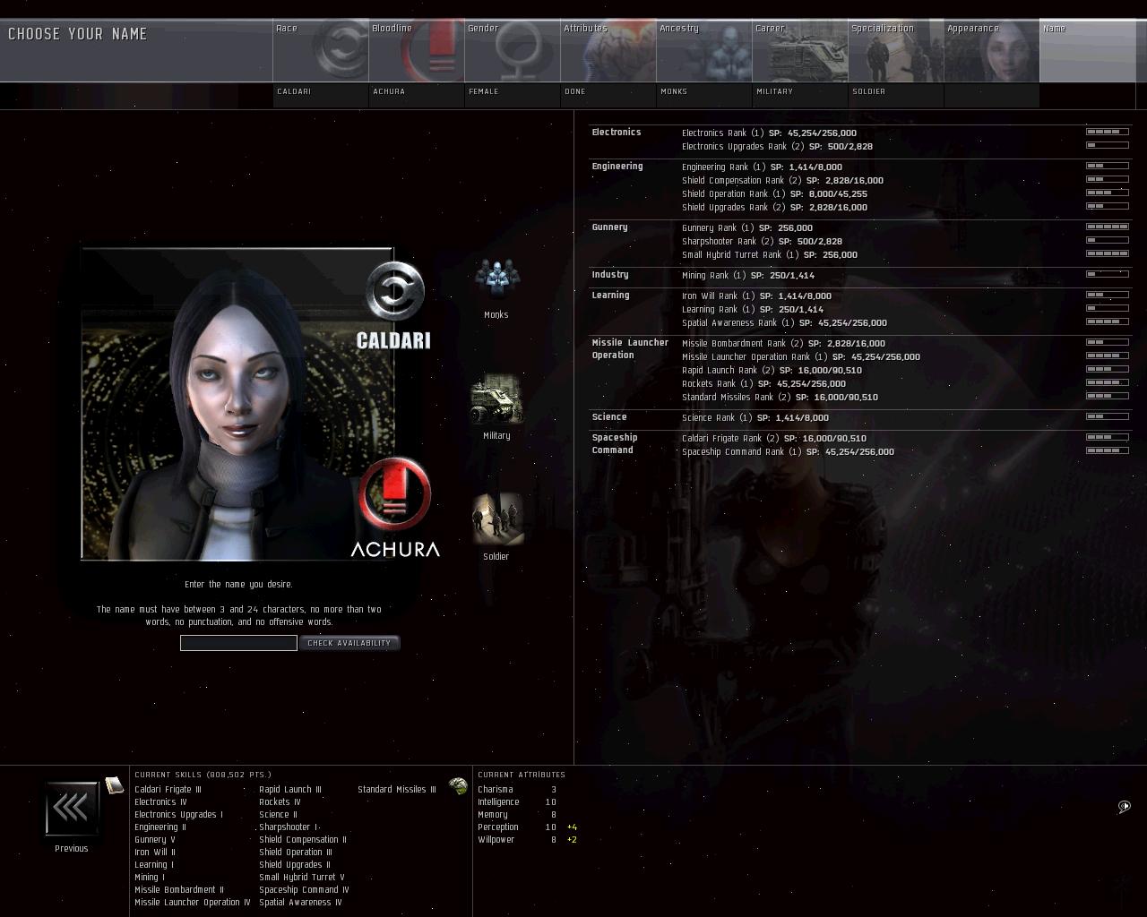The height and width of the screenshot is (917, 1147).
Task: Click Small Hybrid Turret V in skills
Action: (x=302, y=878)
